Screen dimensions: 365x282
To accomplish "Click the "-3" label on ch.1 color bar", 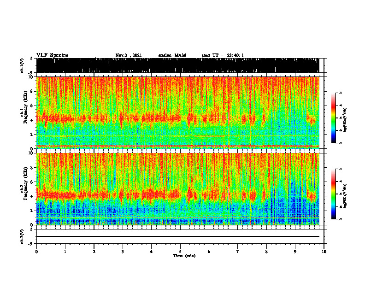I will 340,93.
